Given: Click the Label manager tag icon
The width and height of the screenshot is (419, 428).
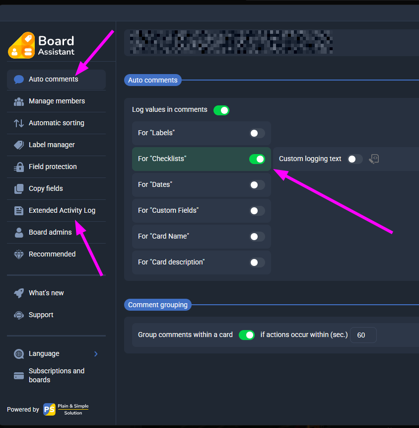Looking at the screenshot, I should pyautogui.click(x=19, y=145).
